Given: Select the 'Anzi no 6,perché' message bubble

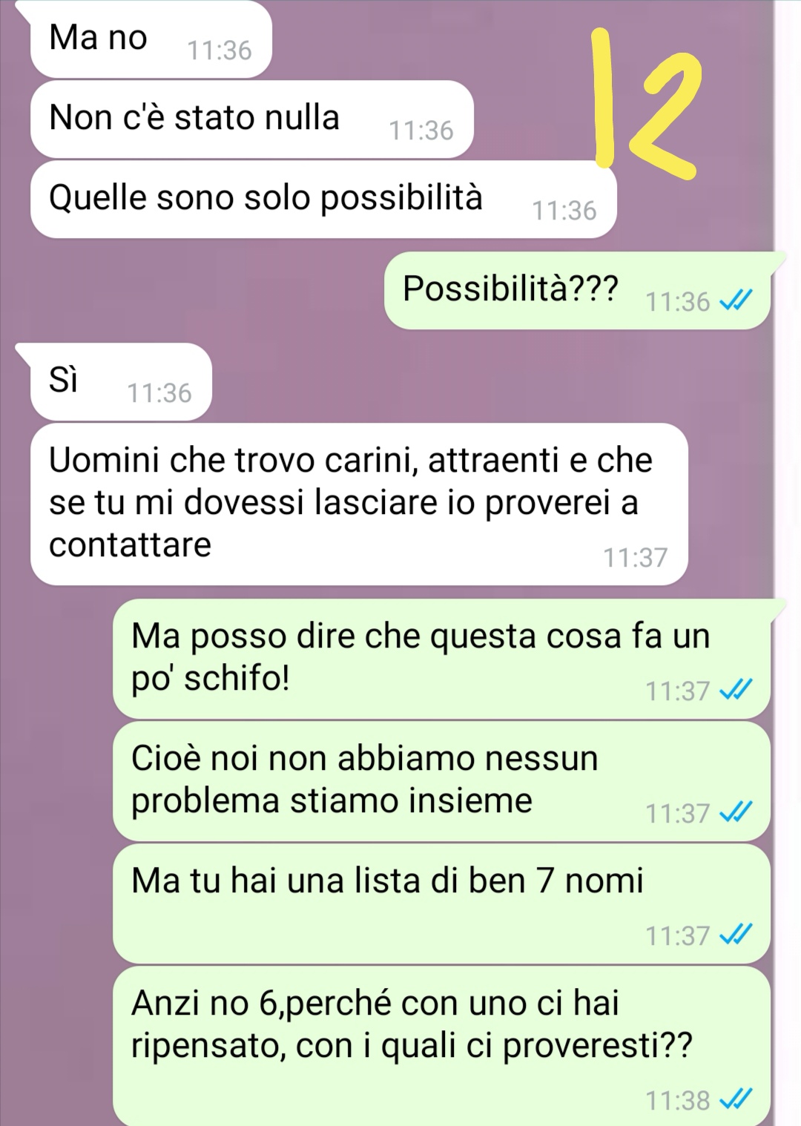Looking at the screenshot, I should click(x=441, y=1046).
